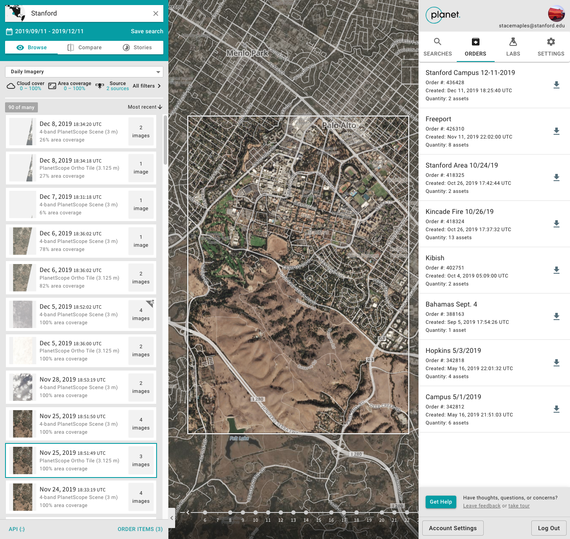570x539 pixels.
Task: Click the Nov 25 18:51:50 scene thumbnail
Action: (x=23, y=424)
